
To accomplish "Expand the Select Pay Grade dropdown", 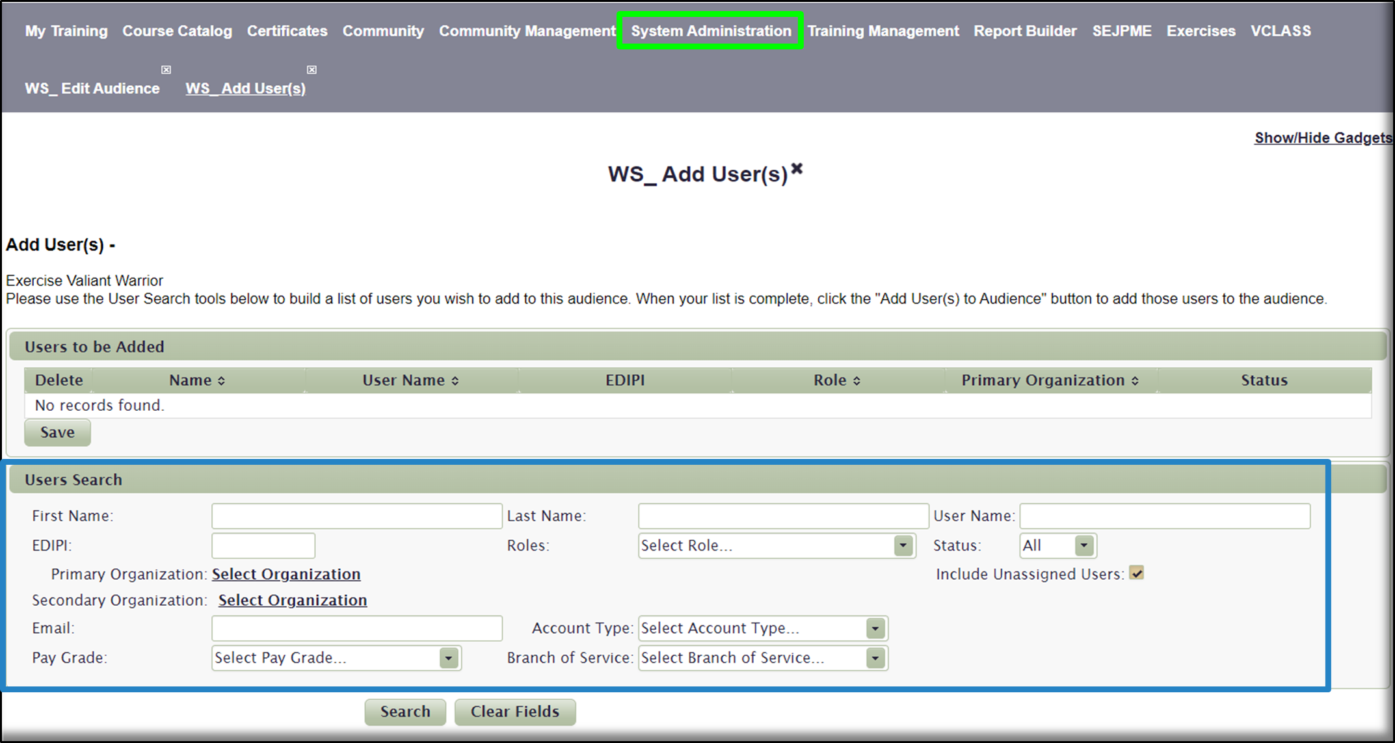I will pyautogui.click(x=449, y=658).
